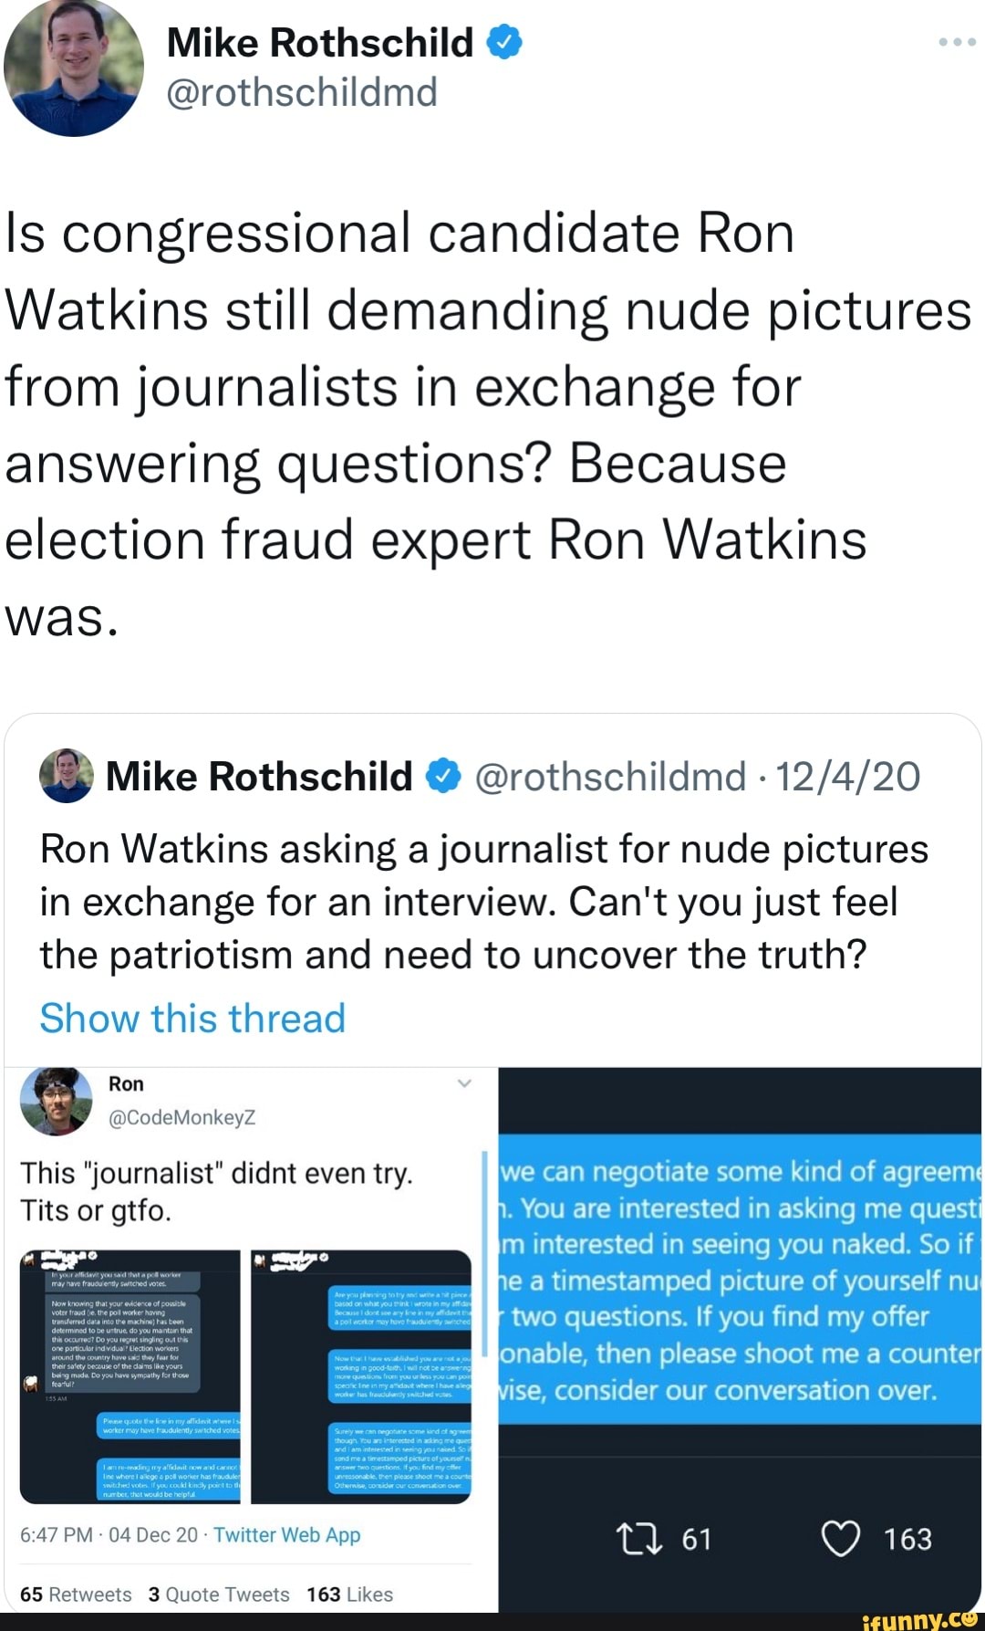Expand the chevron on Ron's tweet
Viewport: 985px width, 1631px height.
pyautogui.click(x=465, y=1083)
